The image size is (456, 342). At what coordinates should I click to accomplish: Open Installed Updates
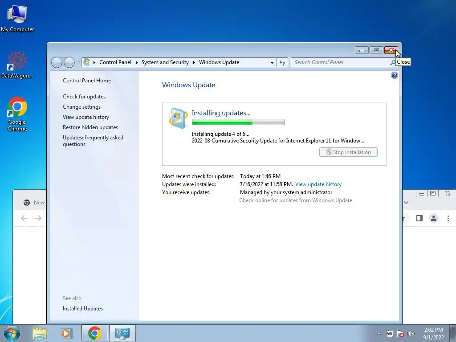click(82, 309)
